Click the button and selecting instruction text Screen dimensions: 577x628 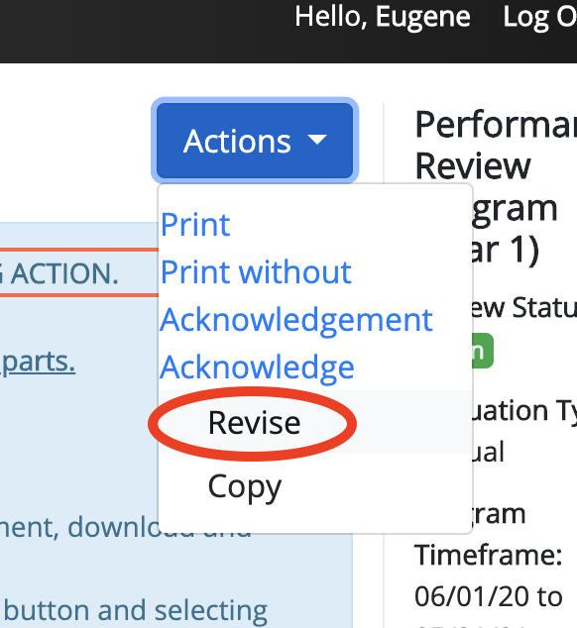pyautogui.click(x=136, y=611)
